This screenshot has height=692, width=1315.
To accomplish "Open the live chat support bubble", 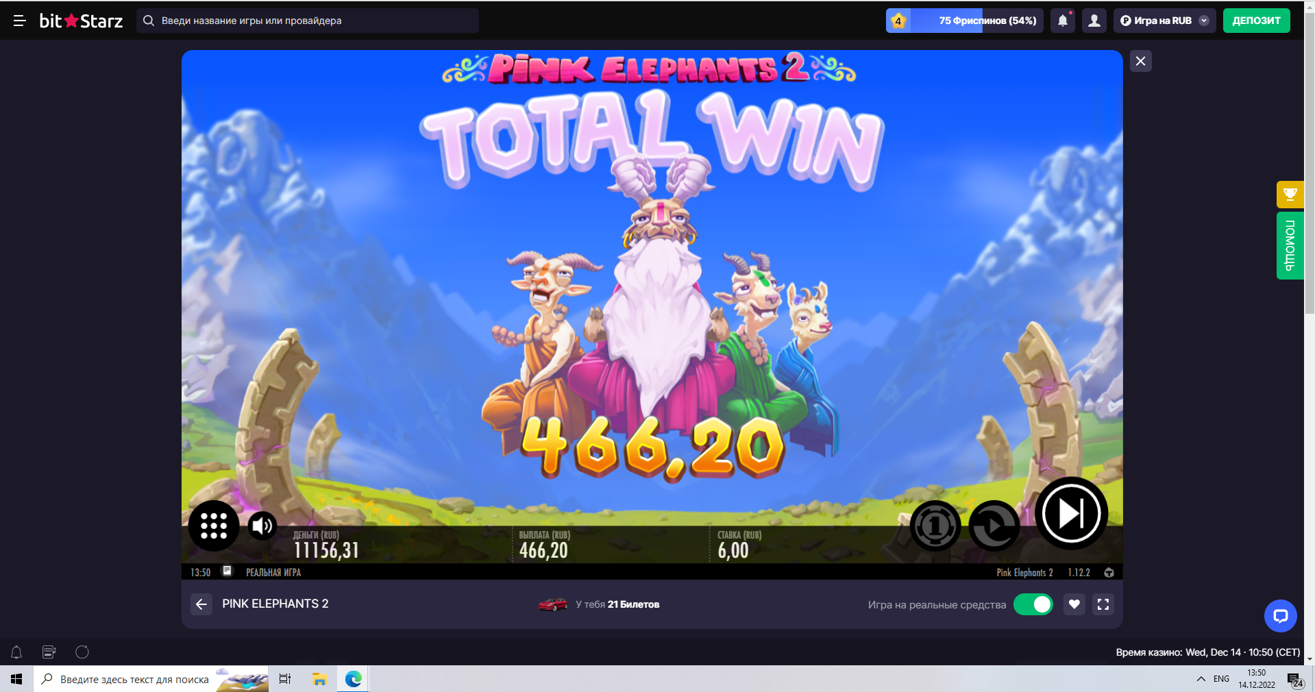I will [1280, 616].
